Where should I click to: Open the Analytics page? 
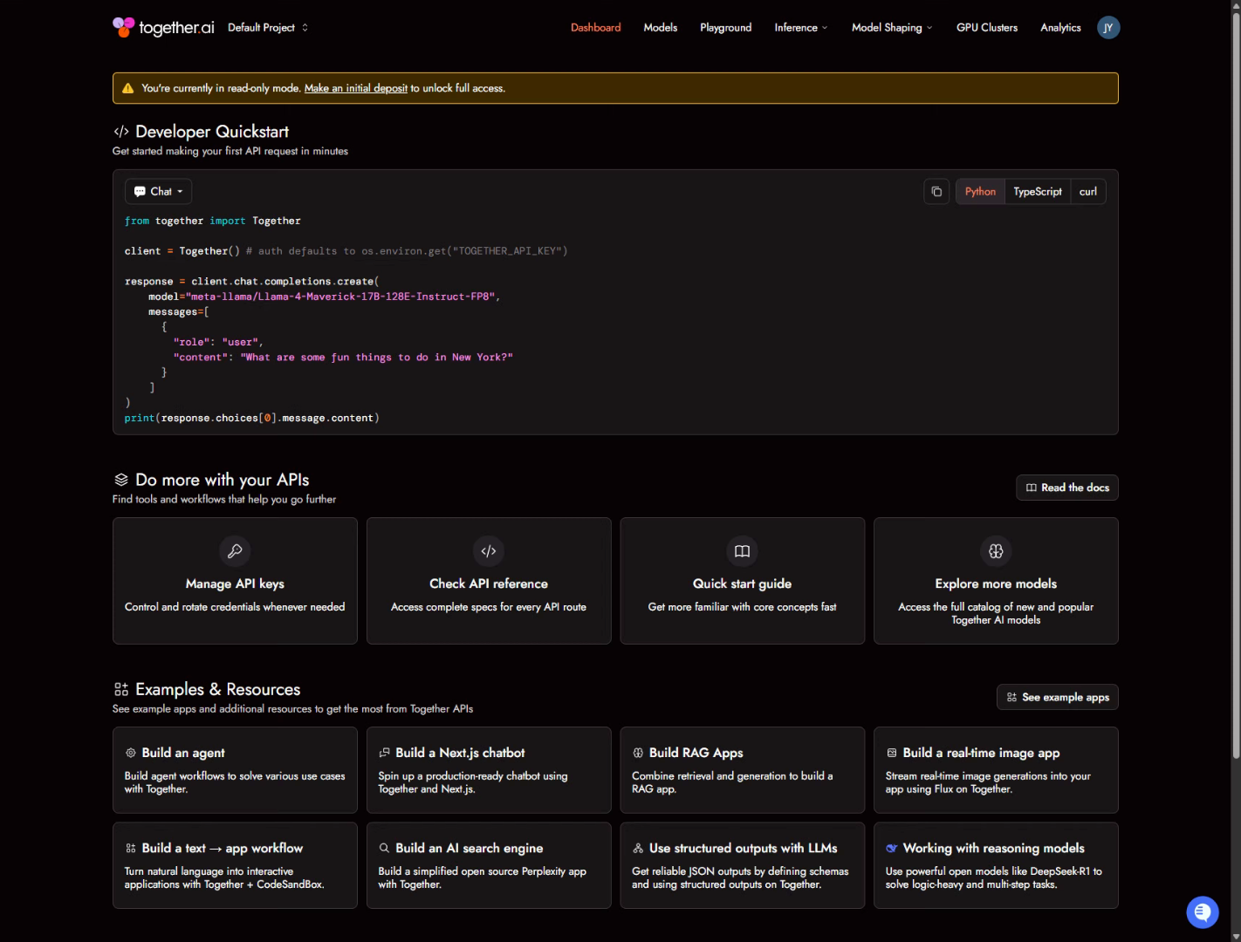1060,28
